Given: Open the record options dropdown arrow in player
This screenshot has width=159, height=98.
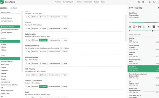Looking at the screenshot, I should 136,27.
